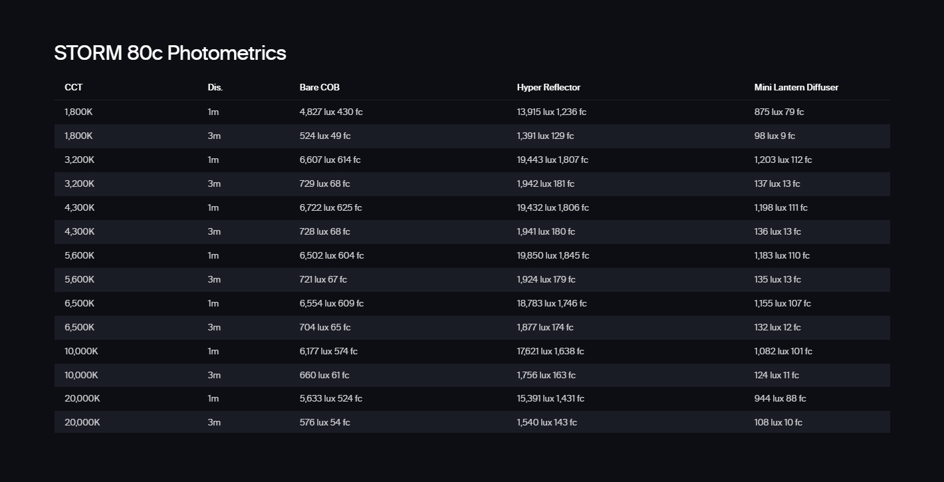Click the 1,183 lux 110 fc cell
Image resolution: width=944 pixels, height=482 pixels.
tap(782, 256)
